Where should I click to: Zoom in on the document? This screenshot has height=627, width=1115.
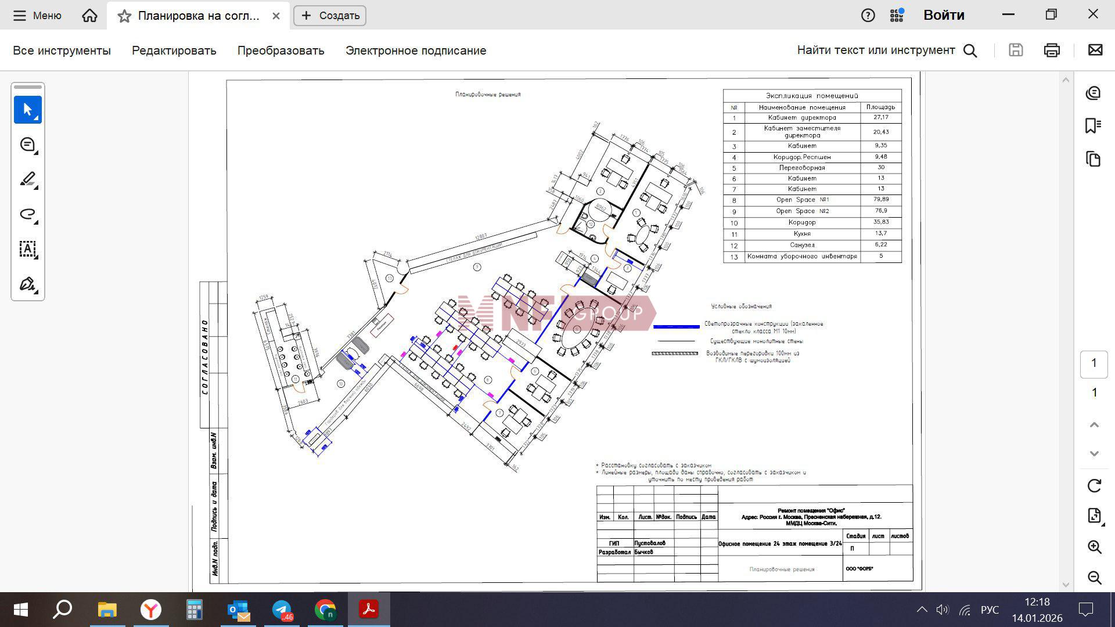(x=1094, y=547)
